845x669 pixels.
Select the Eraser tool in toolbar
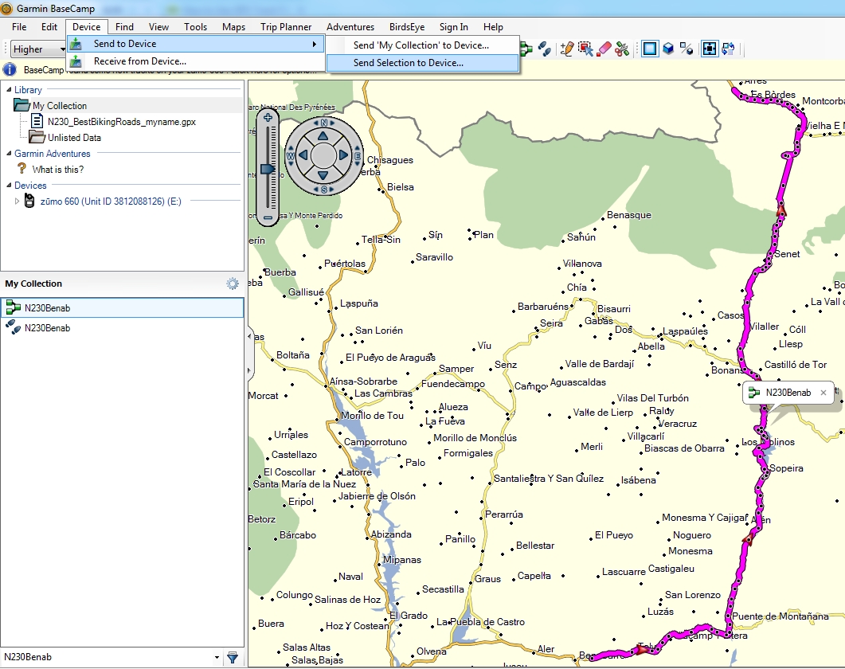604,49
